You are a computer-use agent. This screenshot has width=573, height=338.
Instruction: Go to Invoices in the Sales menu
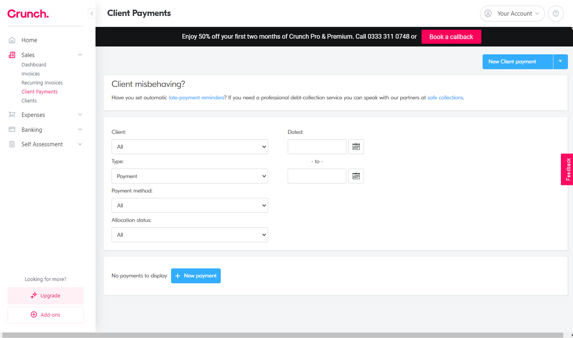point(31,74)
